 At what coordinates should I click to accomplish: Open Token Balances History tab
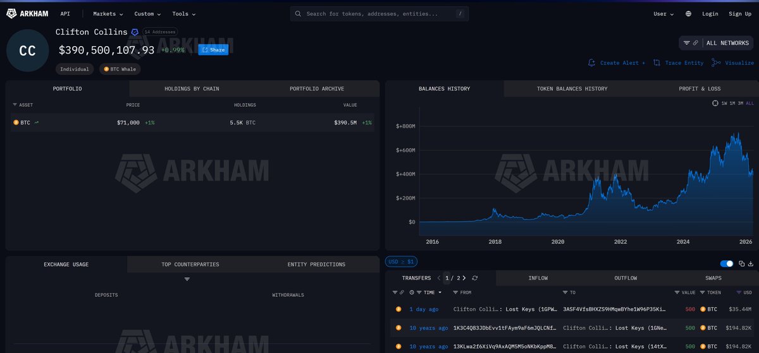click(572, 88)
